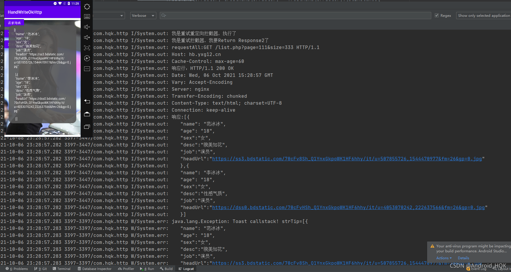Image resolution: width=511 pixels, height=272 pixels.
Task: Open the Database Inspector tab
Action: point(95,269)
